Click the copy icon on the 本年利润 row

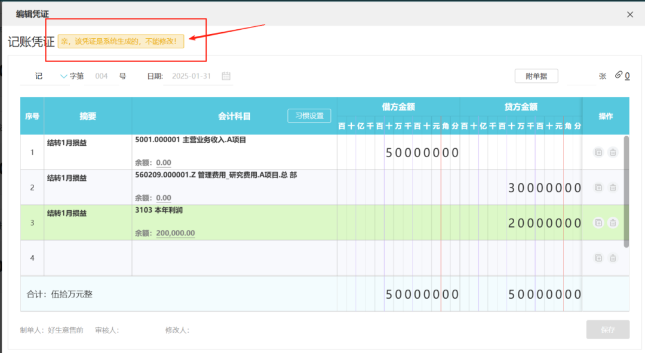[x=598, y=222]
